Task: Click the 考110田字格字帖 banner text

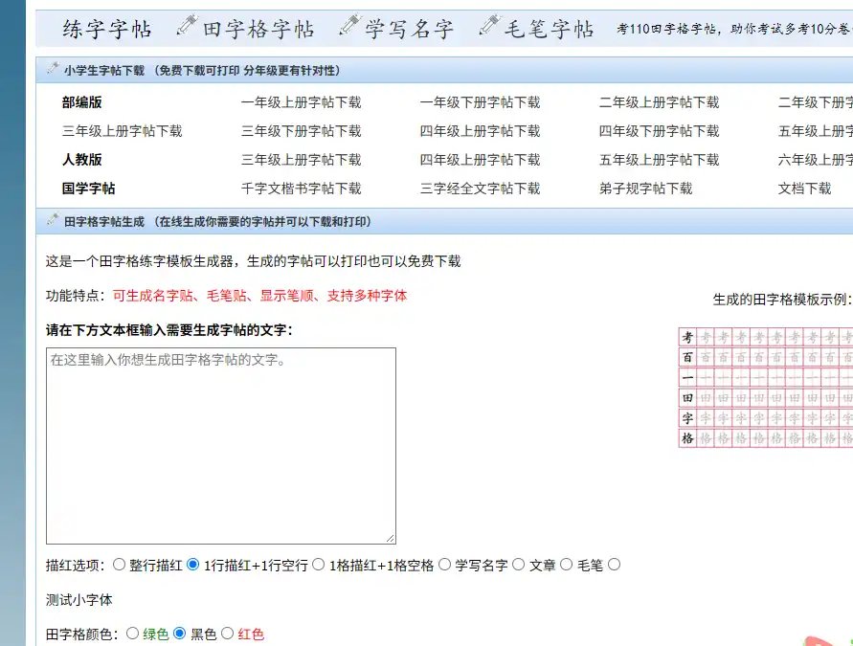Action: point(734,29)
